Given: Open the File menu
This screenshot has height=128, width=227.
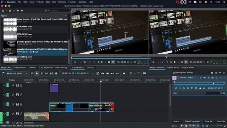Looking at the screenshot, I should pyautogui.click(x=20, y=2).
